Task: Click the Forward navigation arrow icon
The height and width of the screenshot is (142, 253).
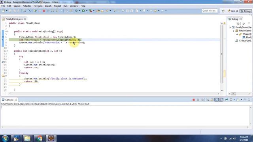Action: [162, 11]
